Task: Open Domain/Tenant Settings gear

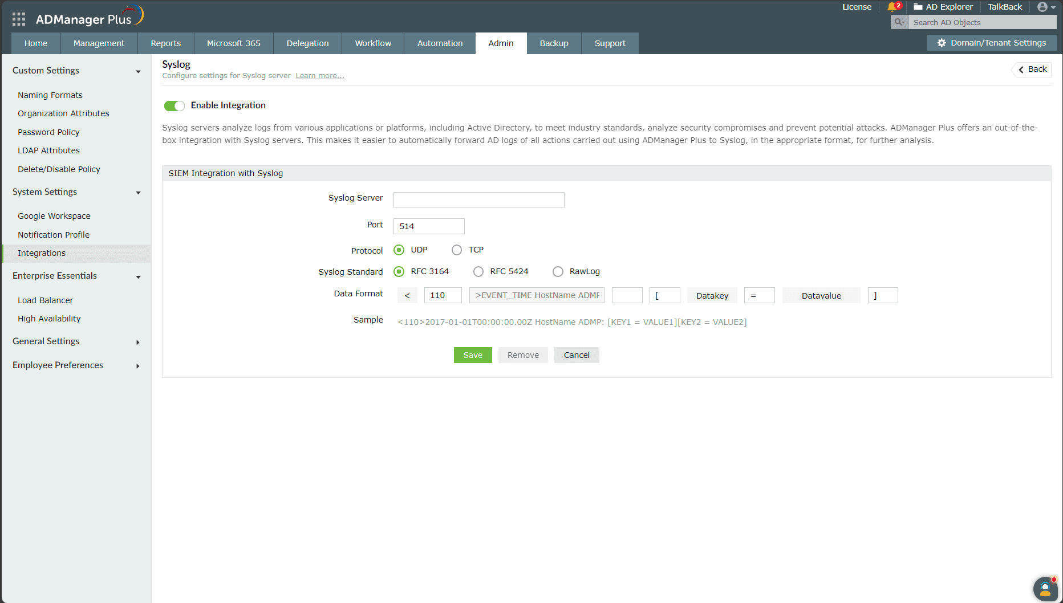Action: [x=992, y=43]
